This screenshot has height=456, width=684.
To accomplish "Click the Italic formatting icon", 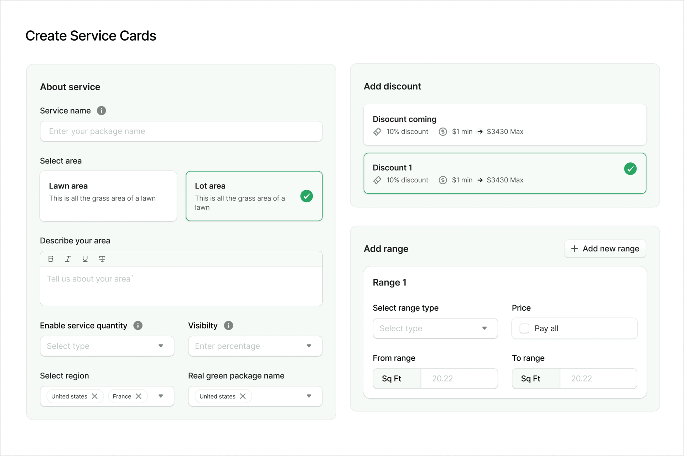I will (68, 259).
